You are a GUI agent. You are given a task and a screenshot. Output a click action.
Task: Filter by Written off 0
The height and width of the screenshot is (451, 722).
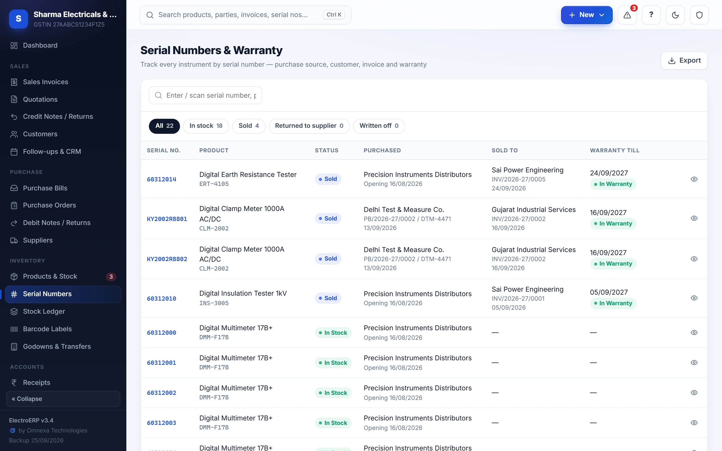[x=379, y=126]
